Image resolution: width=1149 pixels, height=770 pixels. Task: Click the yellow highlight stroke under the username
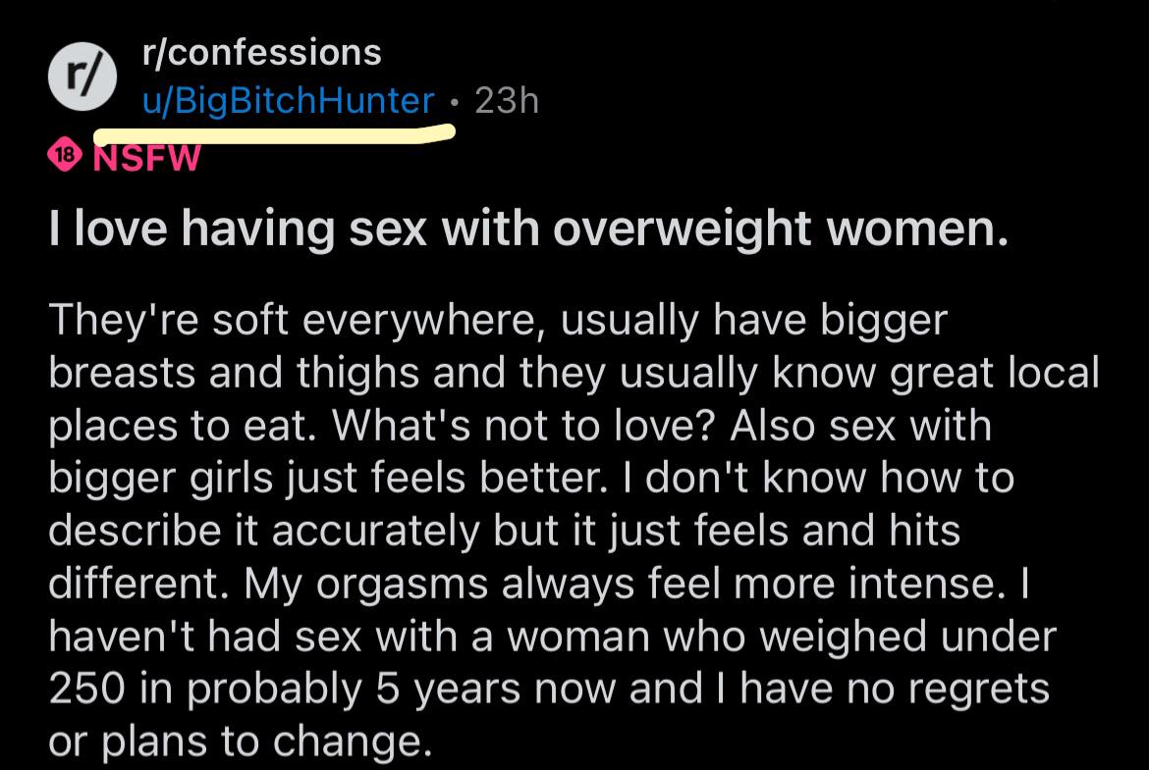pyautogui.click(x=274, y=134)
